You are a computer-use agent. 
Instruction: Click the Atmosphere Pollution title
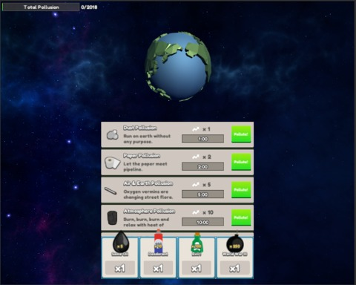149,211
